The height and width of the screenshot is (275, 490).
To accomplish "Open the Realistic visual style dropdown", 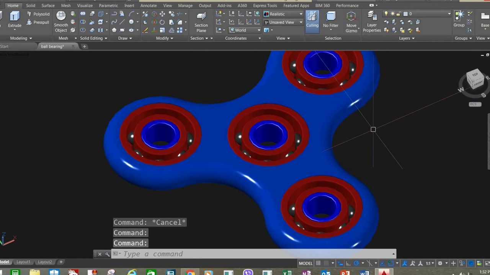I will (283, 14).
